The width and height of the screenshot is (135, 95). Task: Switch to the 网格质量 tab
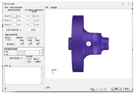(x=54, y=7)
